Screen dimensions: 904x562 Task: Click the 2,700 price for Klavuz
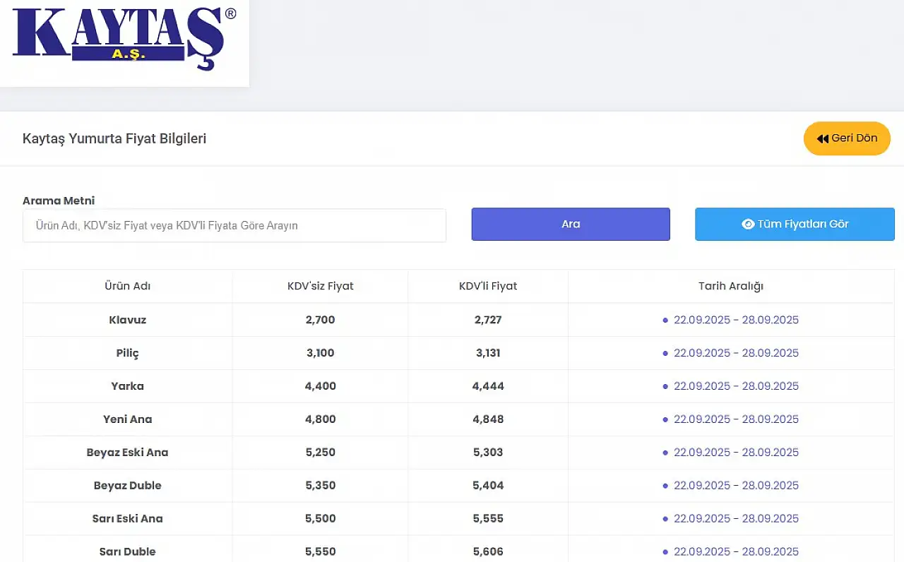[x=321, y=320]
